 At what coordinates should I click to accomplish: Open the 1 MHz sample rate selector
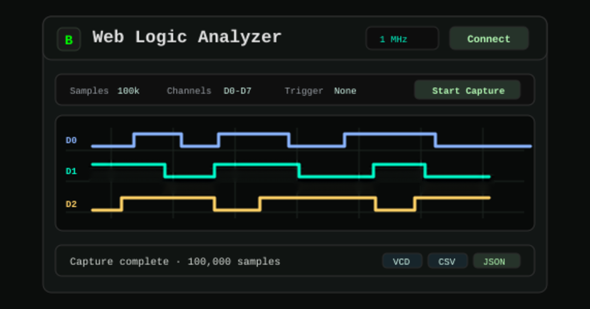click(402, 38)
